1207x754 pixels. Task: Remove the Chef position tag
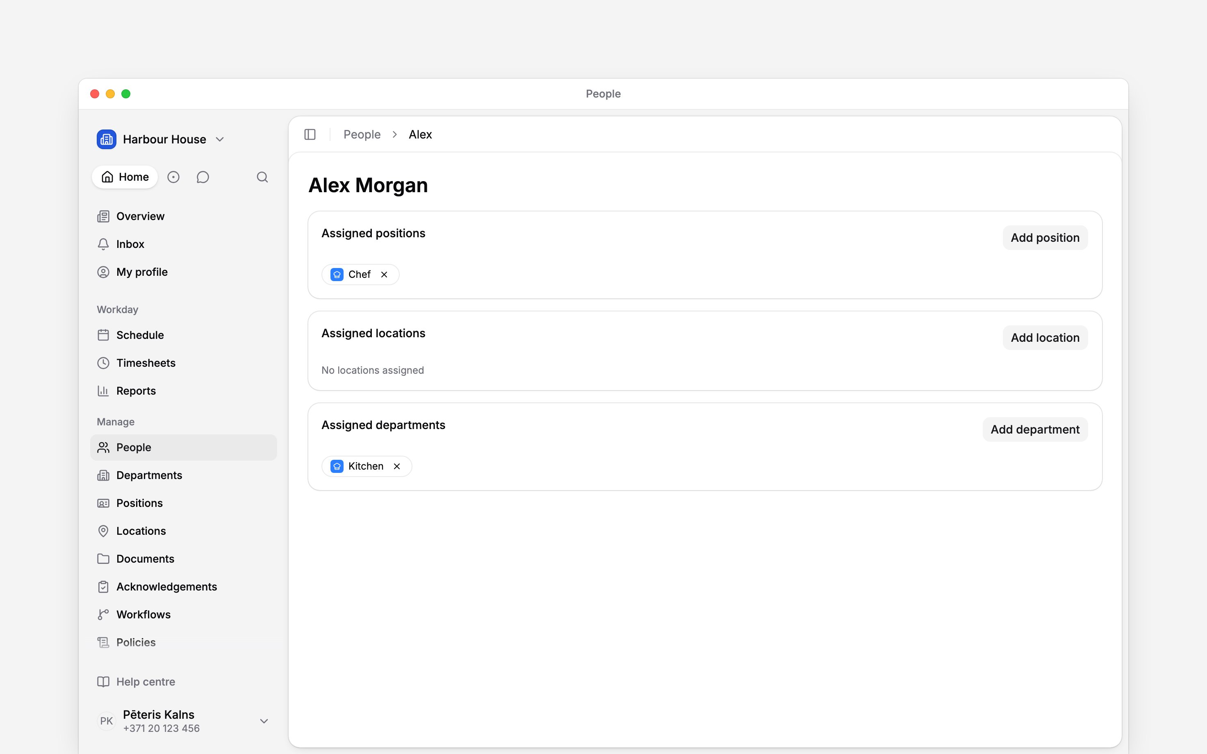pos(384,275)
